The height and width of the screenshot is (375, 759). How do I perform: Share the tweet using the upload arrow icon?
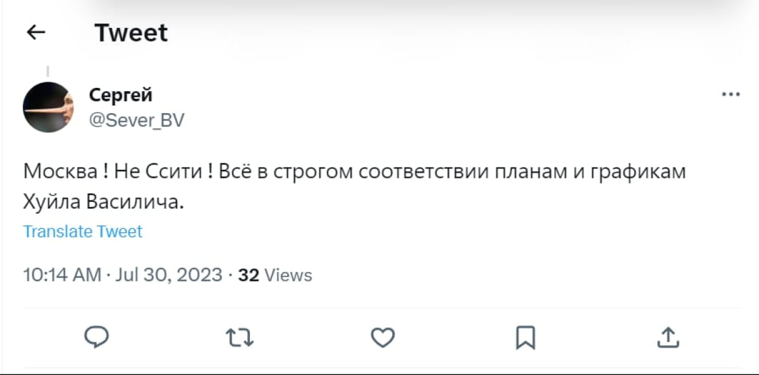pos(668,337)
